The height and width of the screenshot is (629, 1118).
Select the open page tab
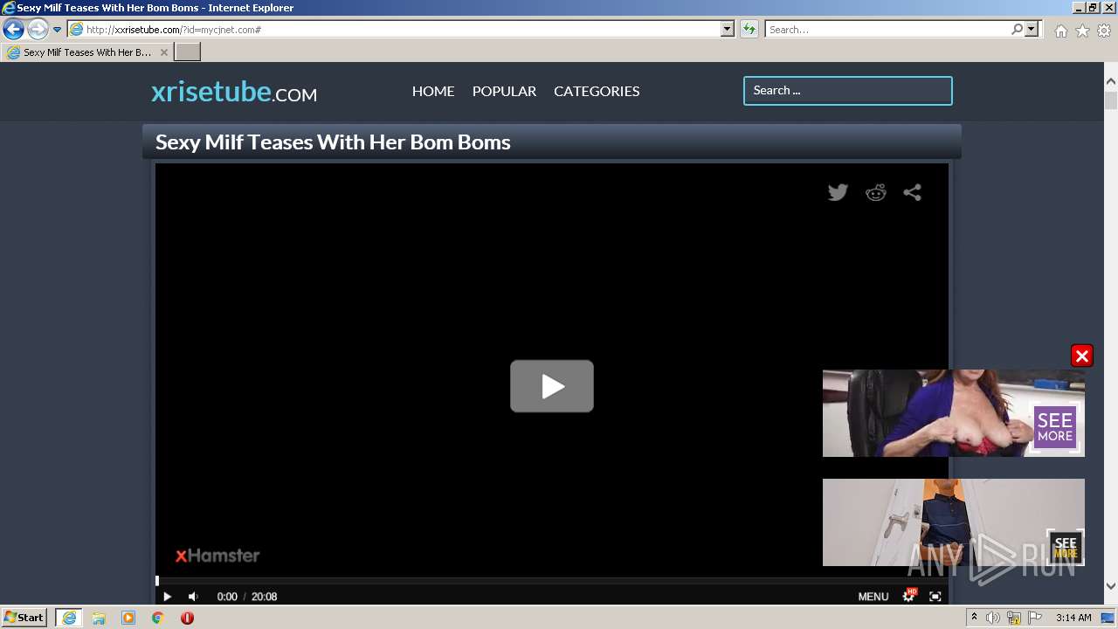click(x=86, y=52)
